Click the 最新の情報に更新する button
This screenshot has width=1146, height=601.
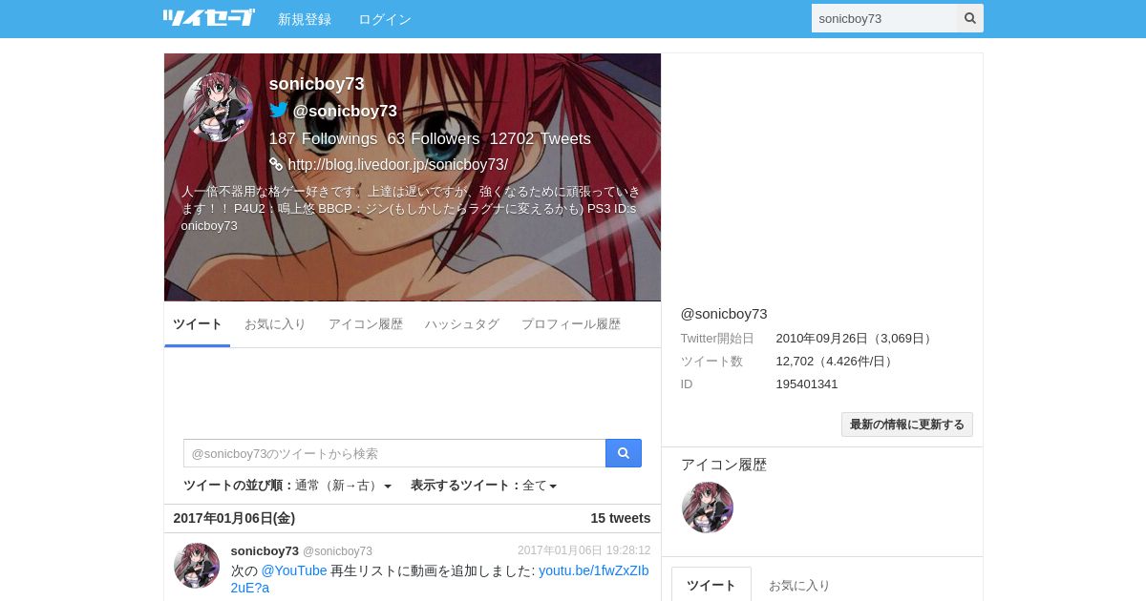[907, 425]
